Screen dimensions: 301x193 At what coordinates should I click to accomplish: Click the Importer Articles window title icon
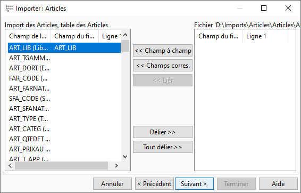coord(9,9)
